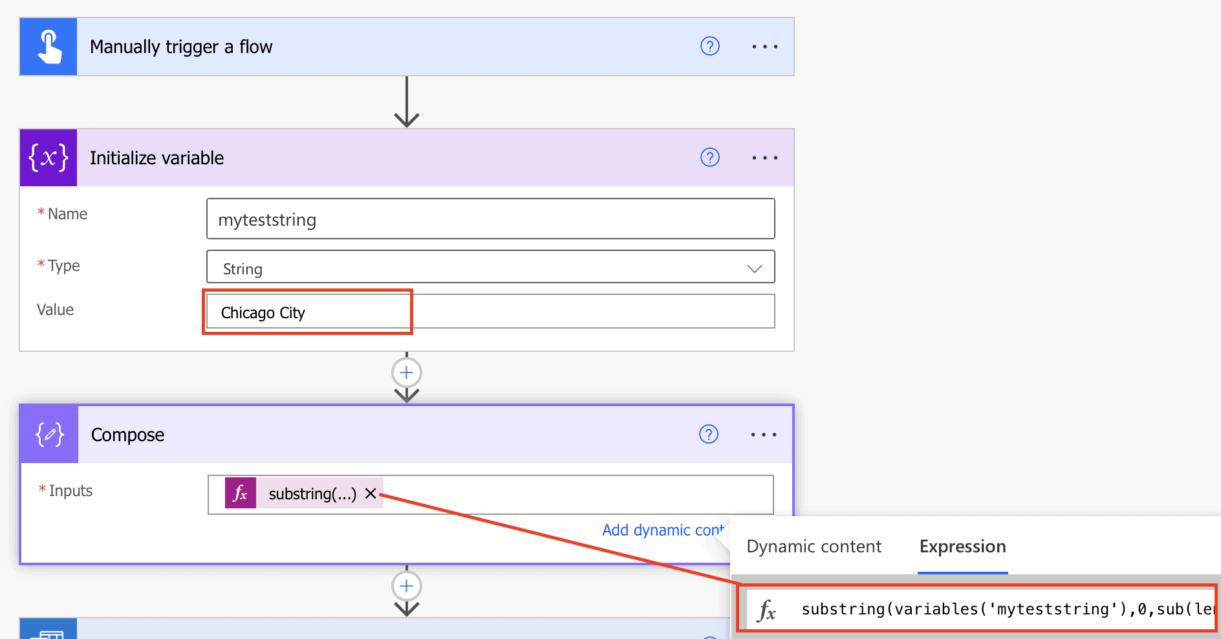
Task: Select the Value field containing Chicago City
Action: (308, 312)
